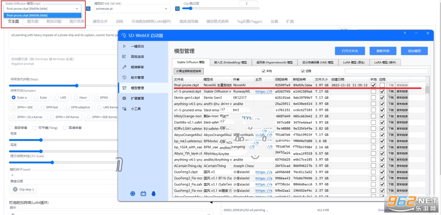
Task: Open the Tag反推(Tagger) tab
Action: tap(250, 21)
